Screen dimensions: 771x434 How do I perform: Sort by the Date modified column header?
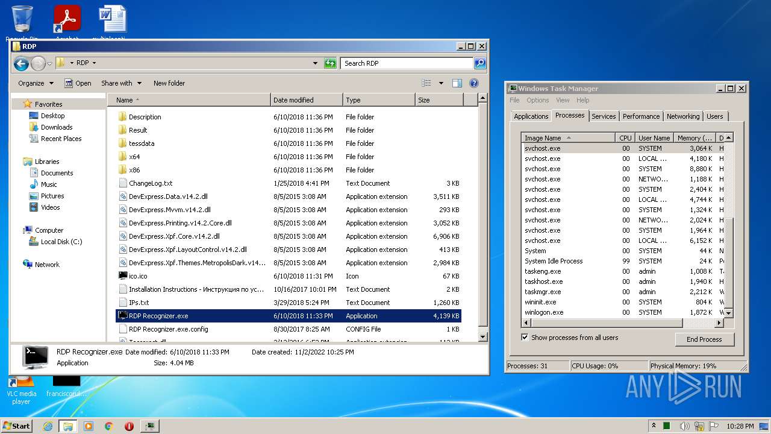pyautogui.click(x=307, y=100)
